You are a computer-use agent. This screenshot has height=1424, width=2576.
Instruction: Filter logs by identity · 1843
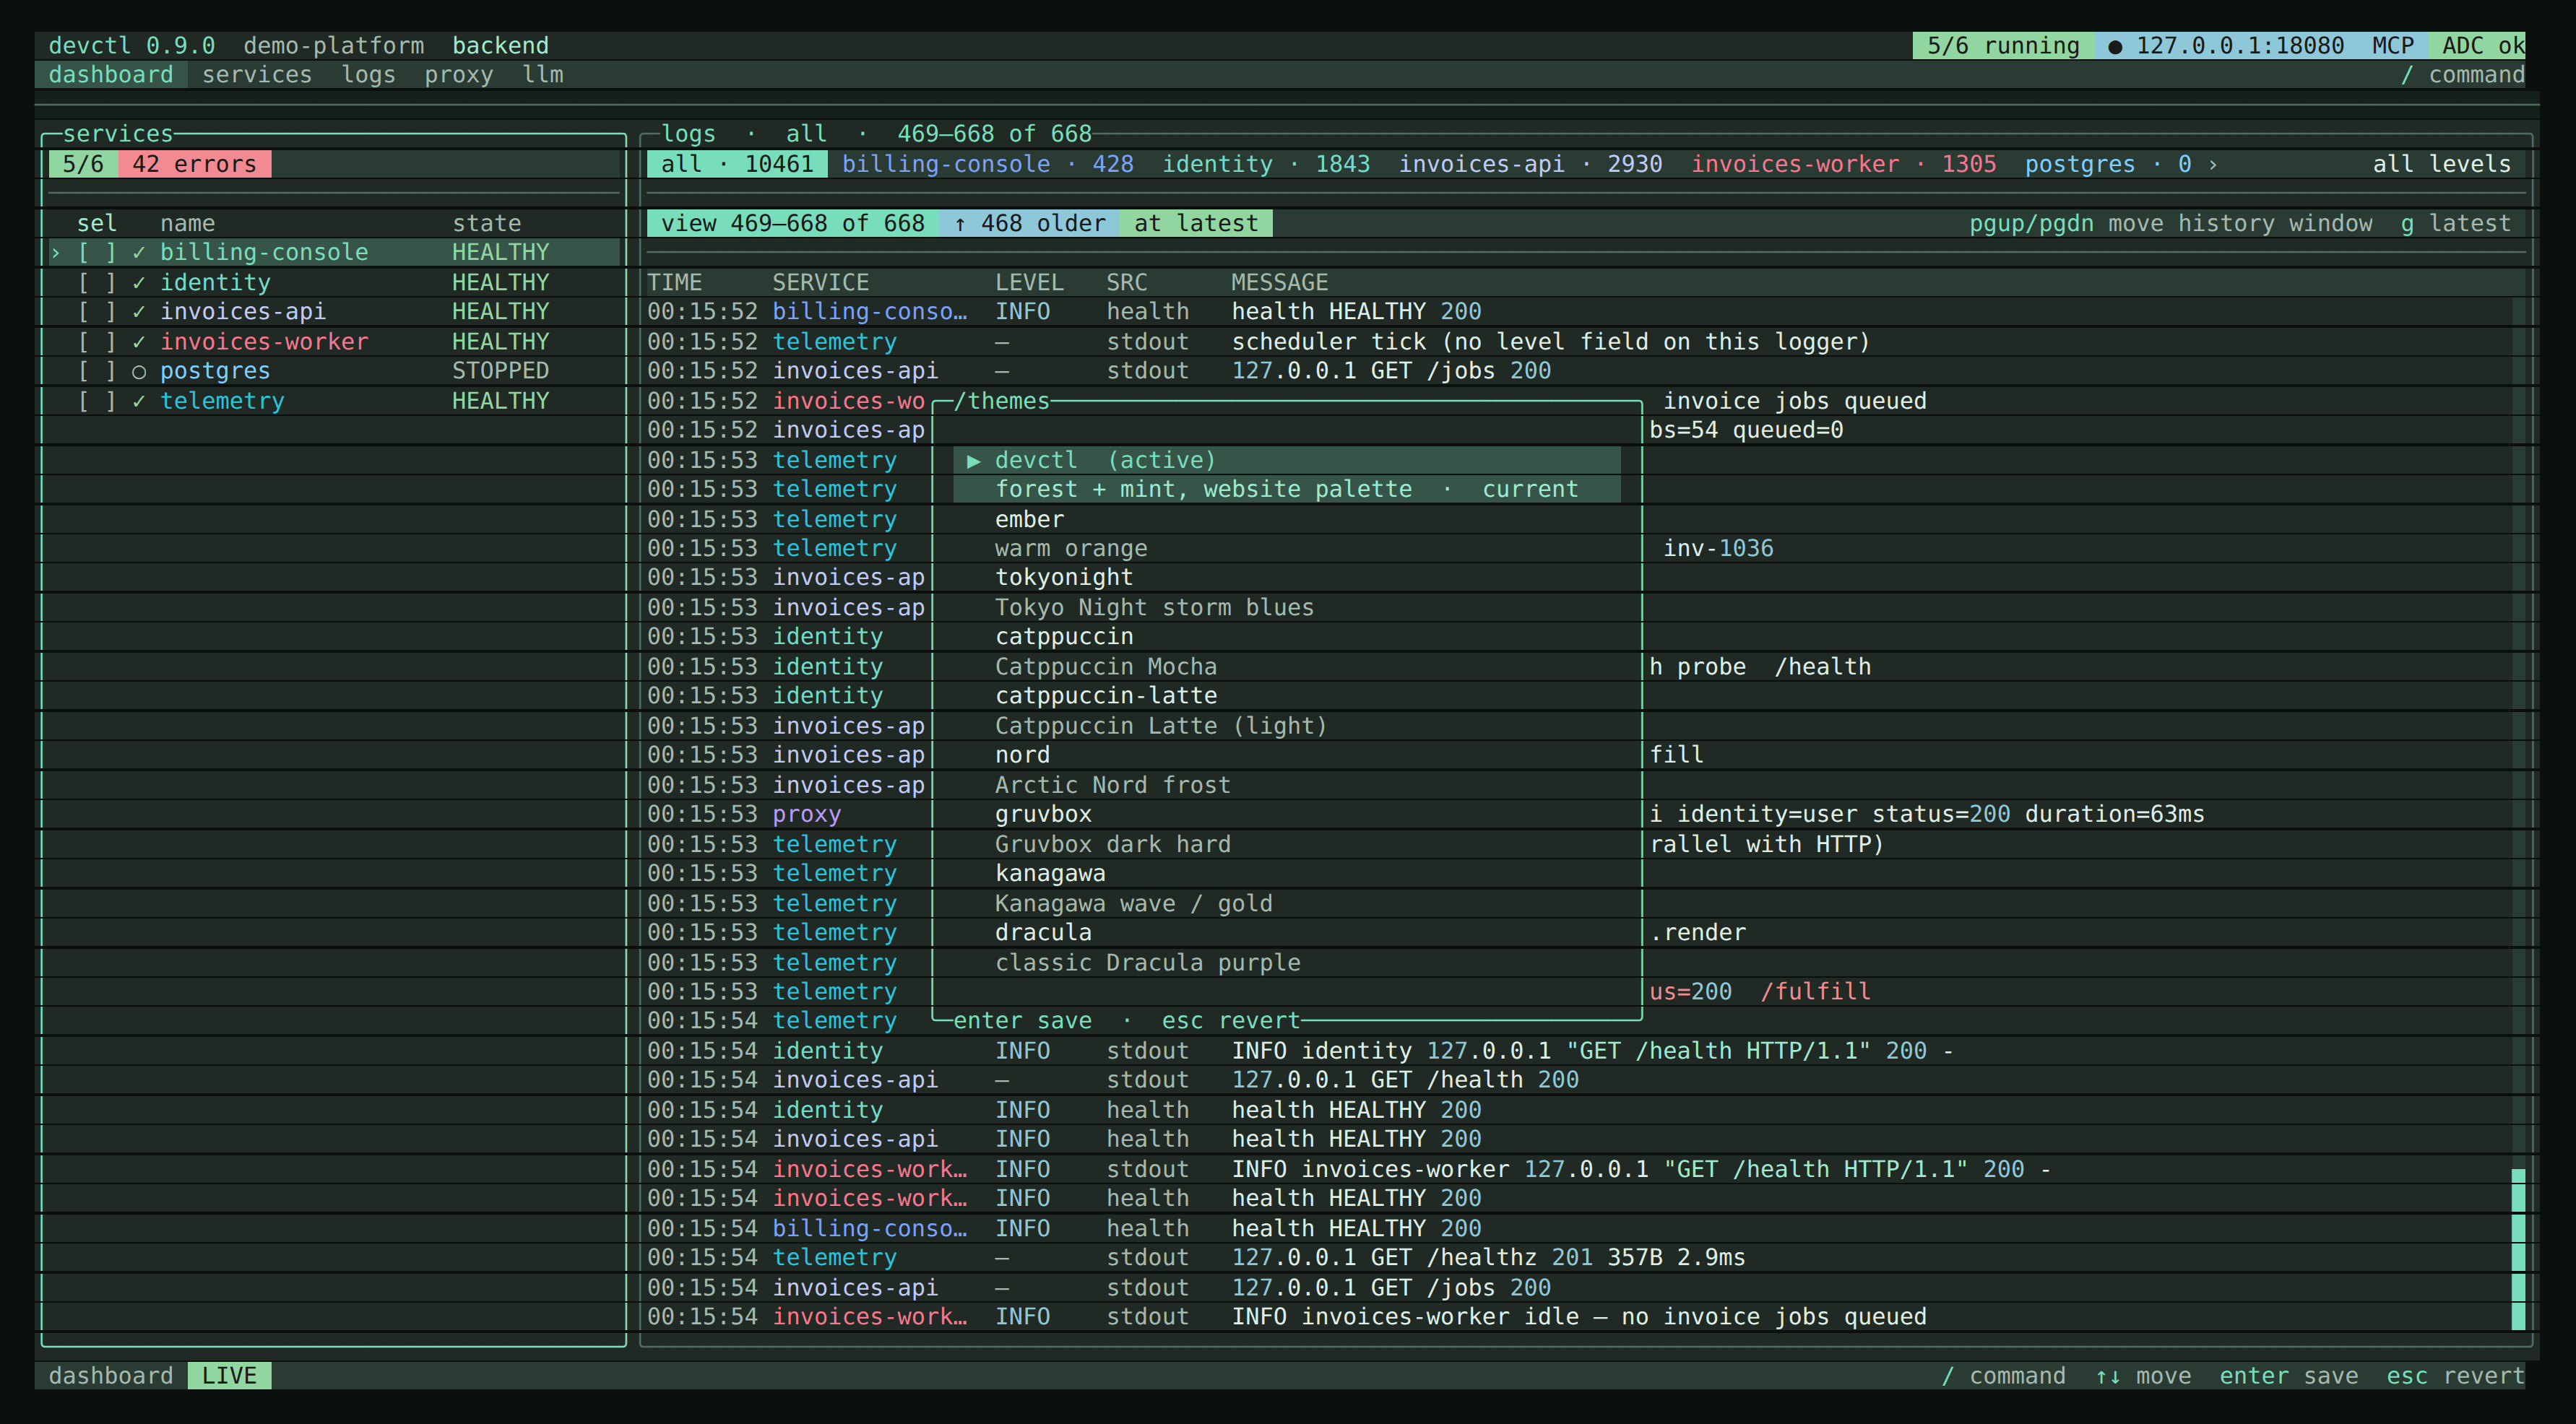coord(1265,164)
